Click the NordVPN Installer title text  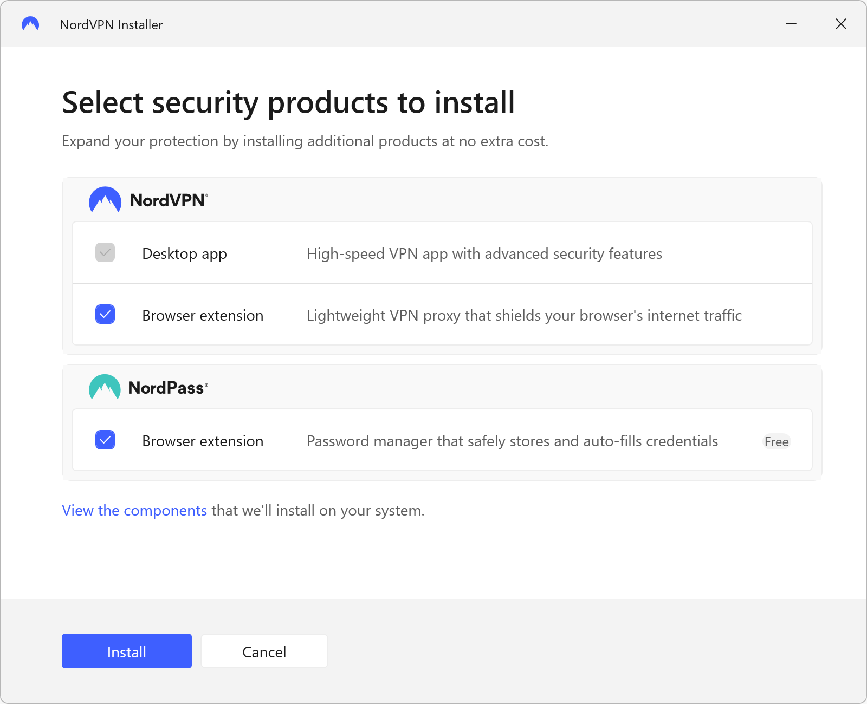pos(111,25)
